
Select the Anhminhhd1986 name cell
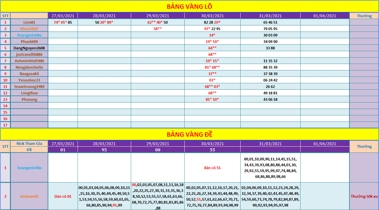click(x=29, y=61)
